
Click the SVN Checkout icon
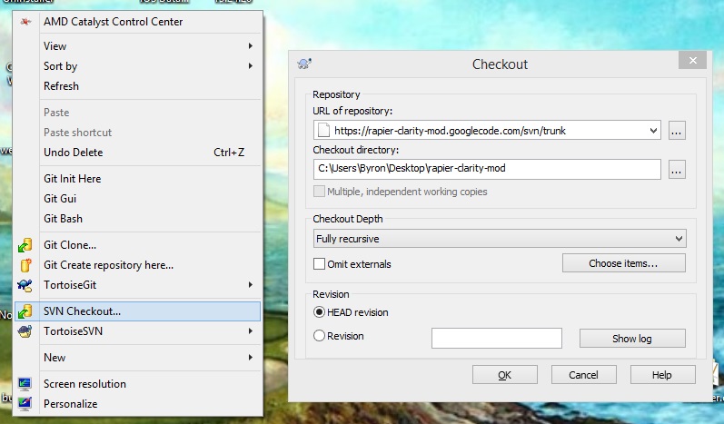[25, 311]
